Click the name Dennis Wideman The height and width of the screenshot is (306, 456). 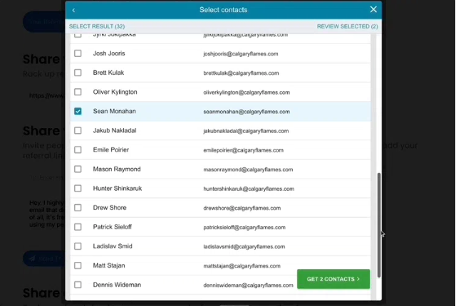(117, 285)
